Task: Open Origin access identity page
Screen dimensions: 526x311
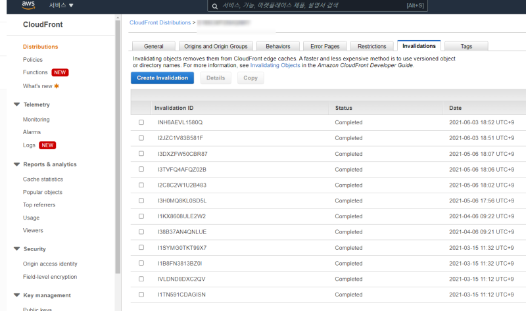Action: (x=50, y=264)
